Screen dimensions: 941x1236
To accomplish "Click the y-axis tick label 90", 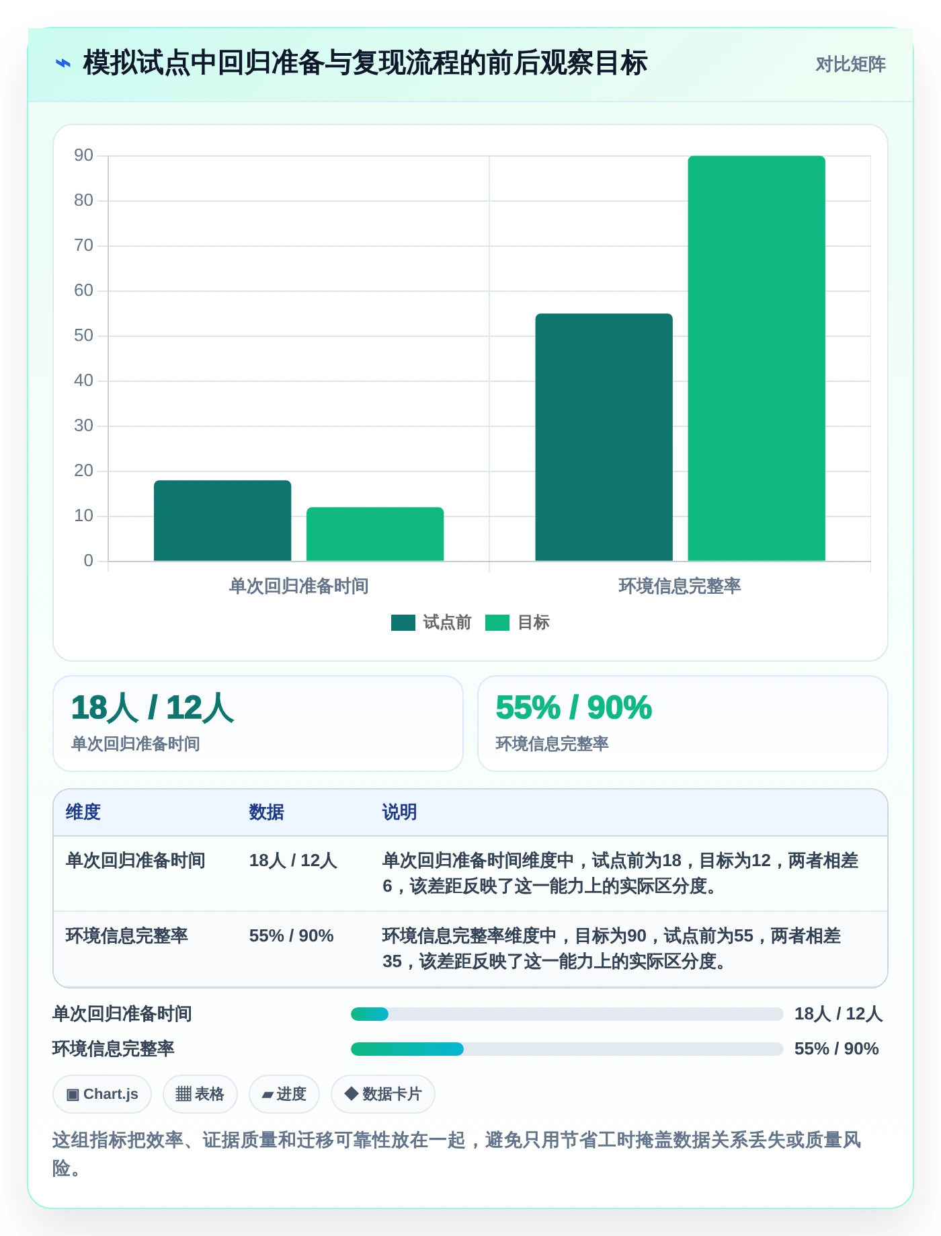I will [83, 155].
